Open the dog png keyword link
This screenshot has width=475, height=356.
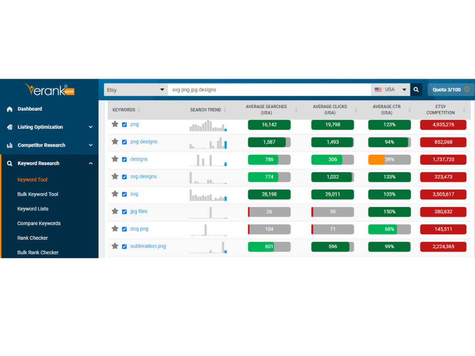(x=139, y=229)
